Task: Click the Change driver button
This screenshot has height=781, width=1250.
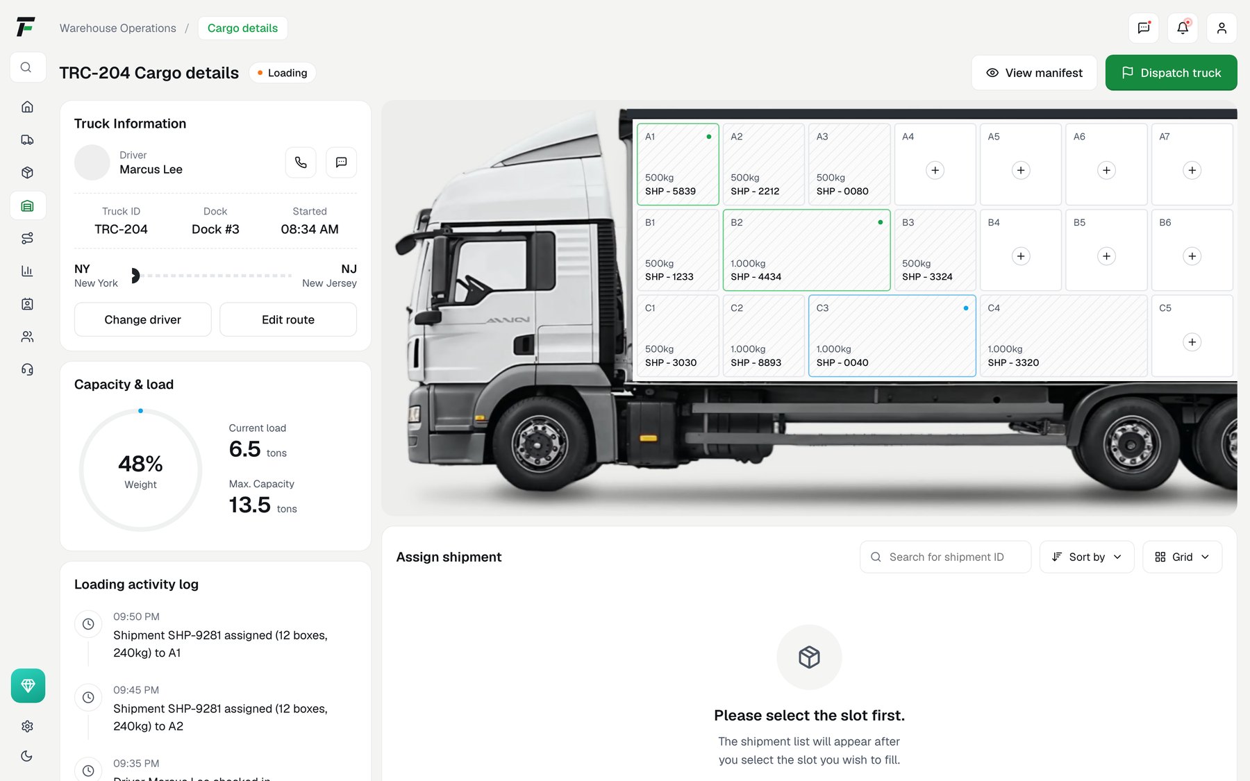Action: pyautogui.click(x=142, y=319)
